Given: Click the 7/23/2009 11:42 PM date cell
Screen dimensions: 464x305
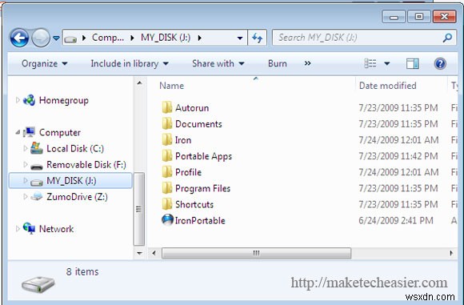Looking at the screenshot, I should tap(398, 156).
